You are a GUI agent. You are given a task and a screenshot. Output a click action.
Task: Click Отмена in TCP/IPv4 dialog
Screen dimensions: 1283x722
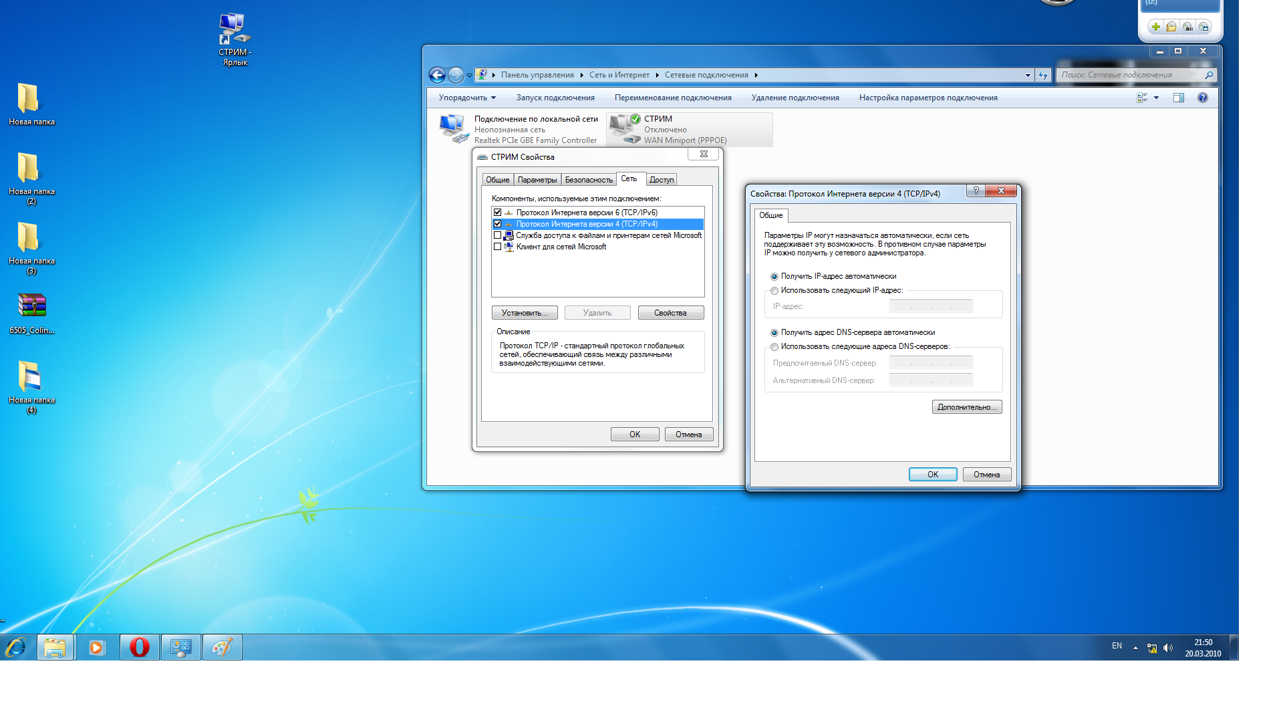point(987,475)
